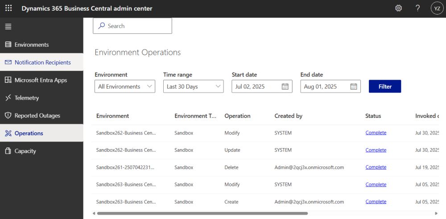Viewport: 446px width, 219px height.
Task: Open Complete status for Sandbox263 Modify row
Action: (376, 184)
